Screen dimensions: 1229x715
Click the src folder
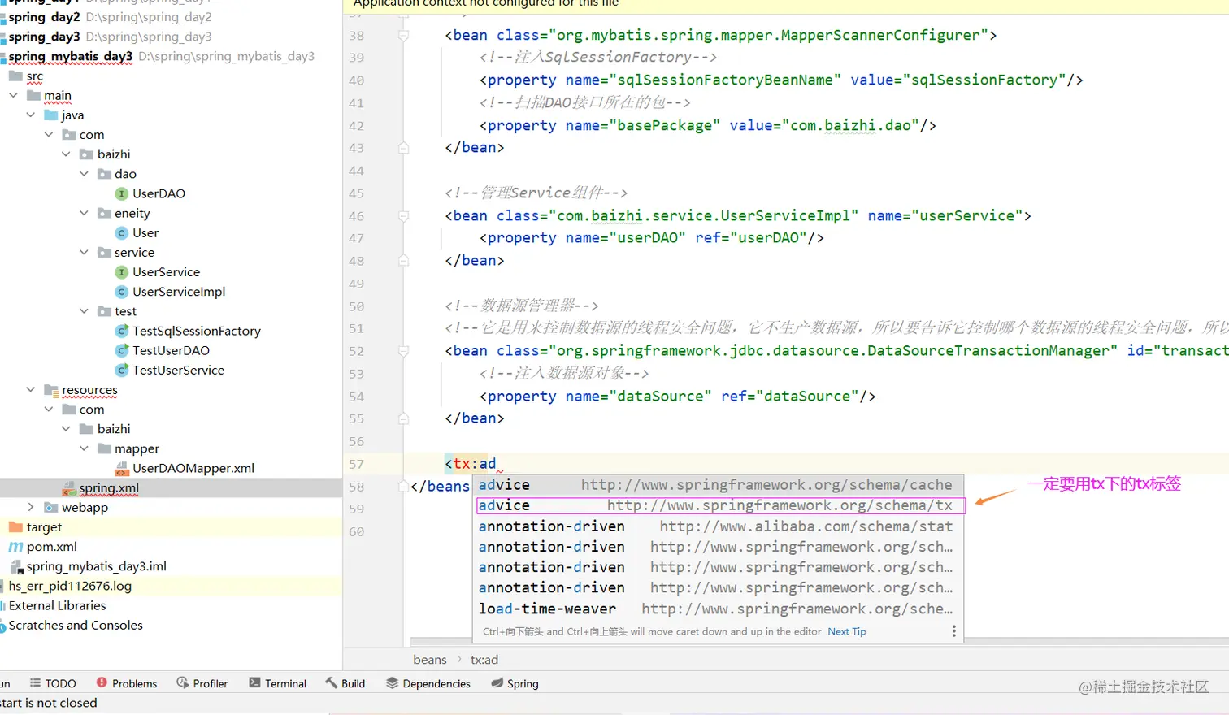[34, 76]
